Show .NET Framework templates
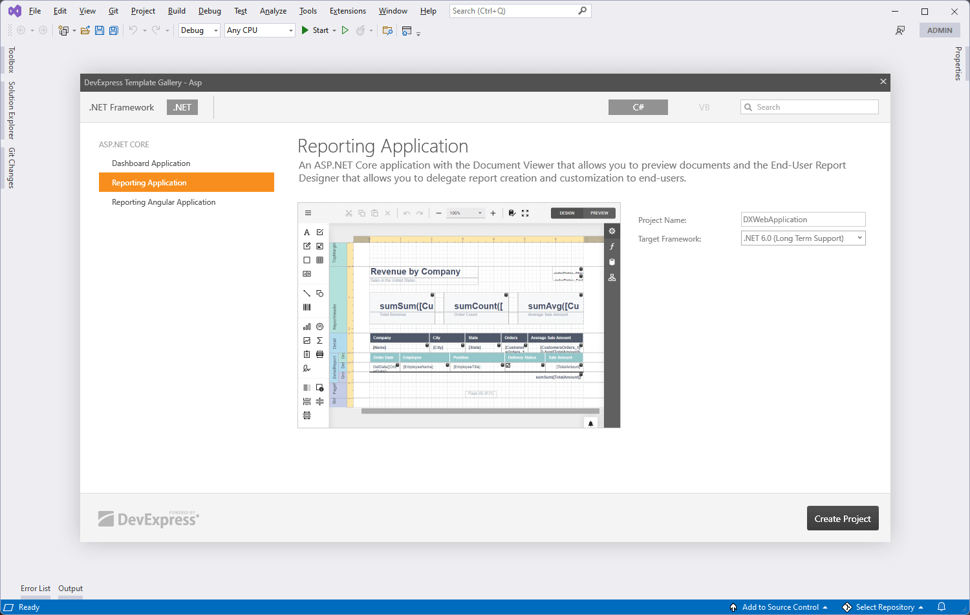Viewport: 970px width, 615px height. pos(121,107)
